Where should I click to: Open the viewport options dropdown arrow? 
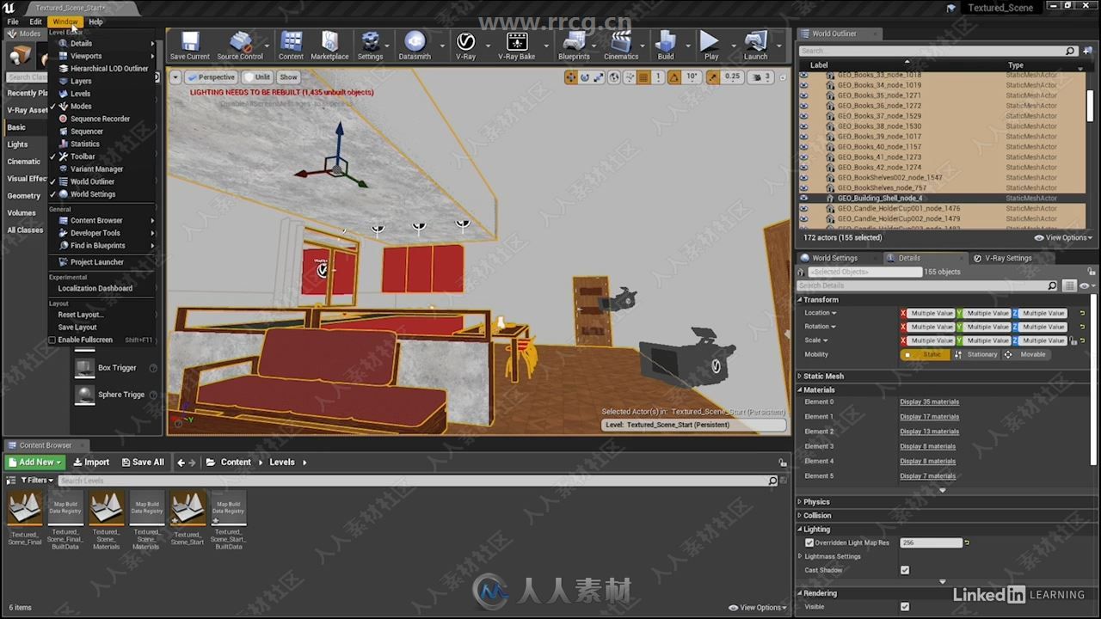click(175, 77)
